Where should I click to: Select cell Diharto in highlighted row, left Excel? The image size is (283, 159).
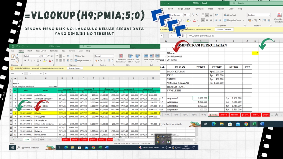click(x=46, y=113)
